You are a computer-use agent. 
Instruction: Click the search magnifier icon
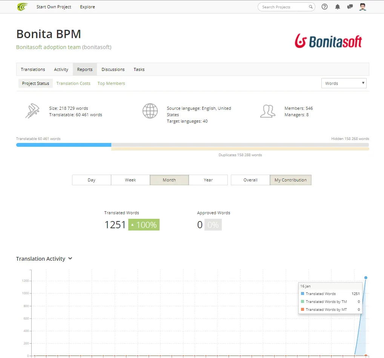tap(310, 7)
